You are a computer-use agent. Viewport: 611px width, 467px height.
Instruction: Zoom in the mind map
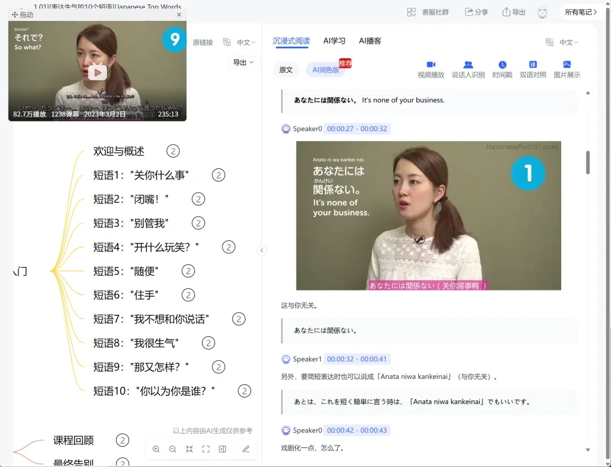pos(156,449)
